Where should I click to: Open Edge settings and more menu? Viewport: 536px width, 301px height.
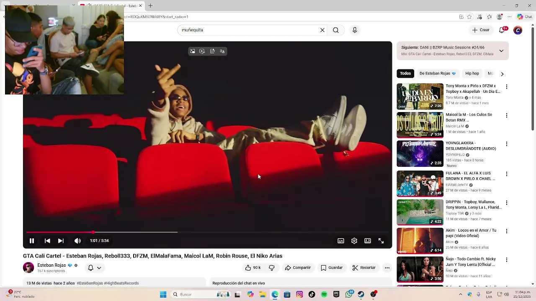coord(510,17)
